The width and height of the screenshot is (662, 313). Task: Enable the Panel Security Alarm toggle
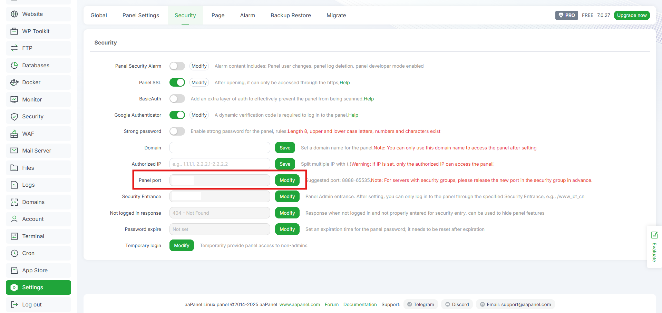click(x=177, y=66)
